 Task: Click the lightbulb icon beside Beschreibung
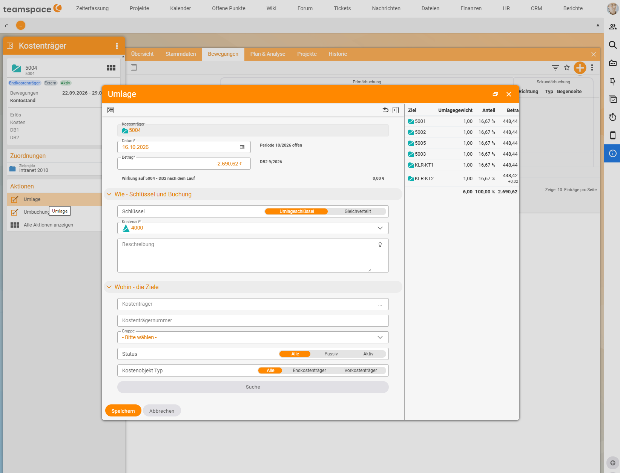click(x=380, y=245)
